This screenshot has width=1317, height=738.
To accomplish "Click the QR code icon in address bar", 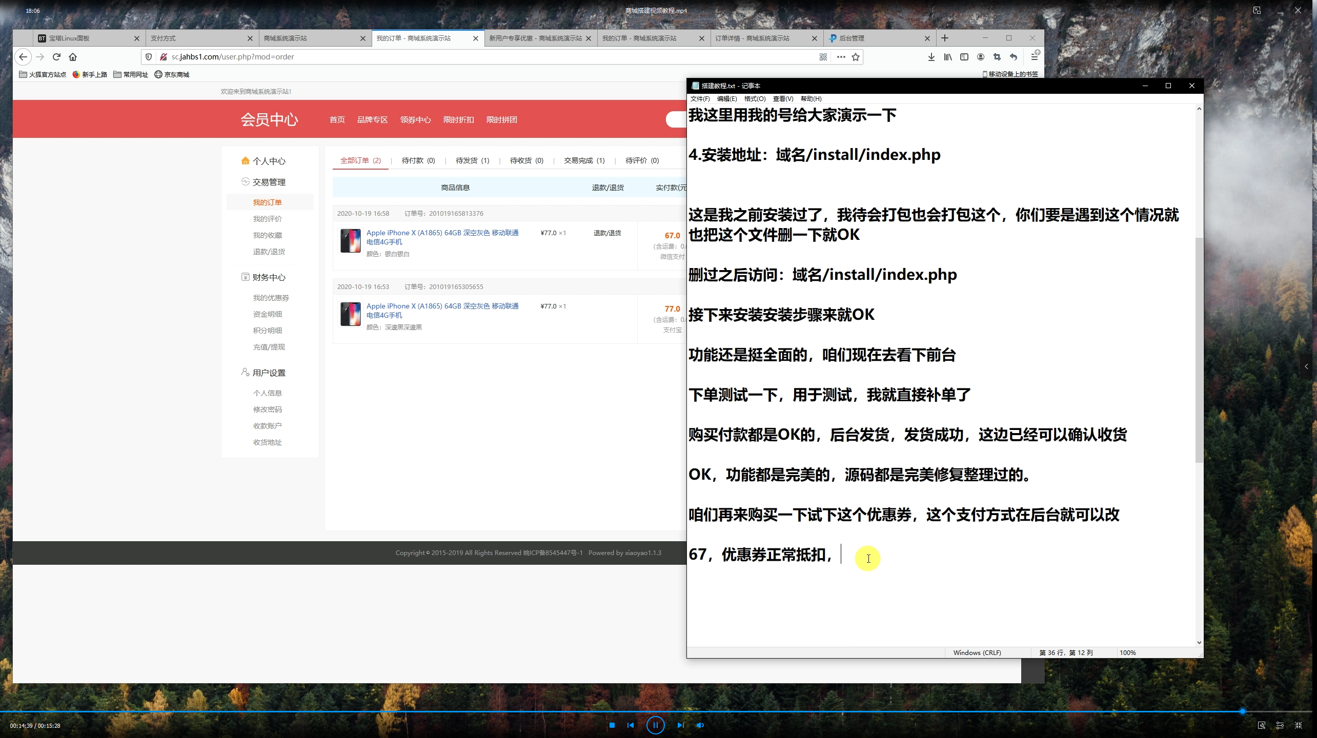I will tap(823, 57).
